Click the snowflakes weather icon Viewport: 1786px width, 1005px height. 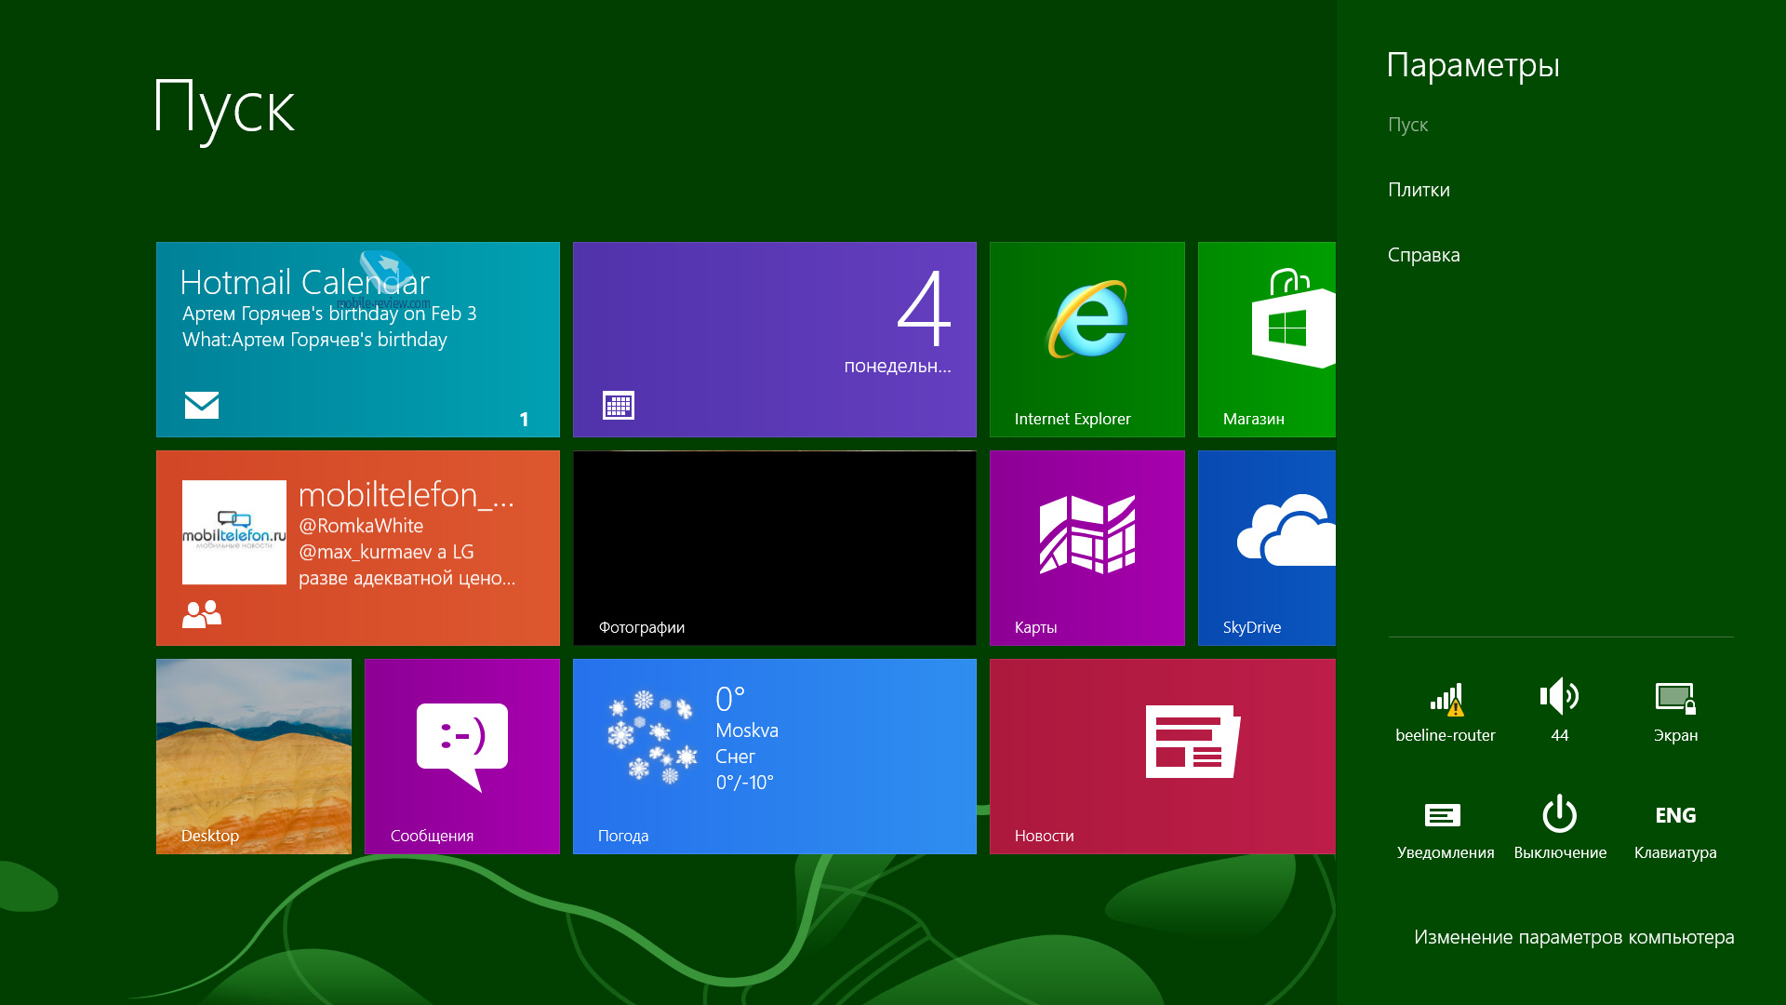coord(651,736)
